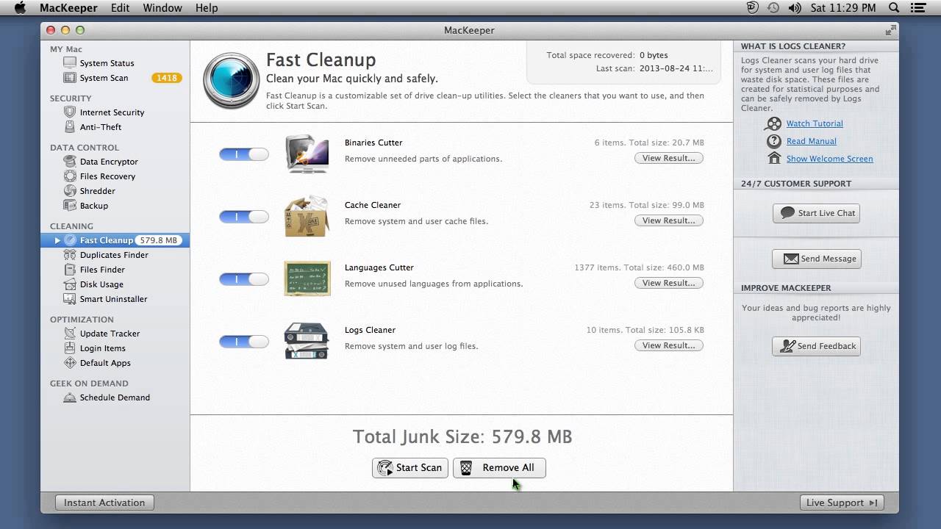This screenshot has height=529, width=941.
Task: Click the Fast Cleanup radar logo
Action: pos(231,80)
